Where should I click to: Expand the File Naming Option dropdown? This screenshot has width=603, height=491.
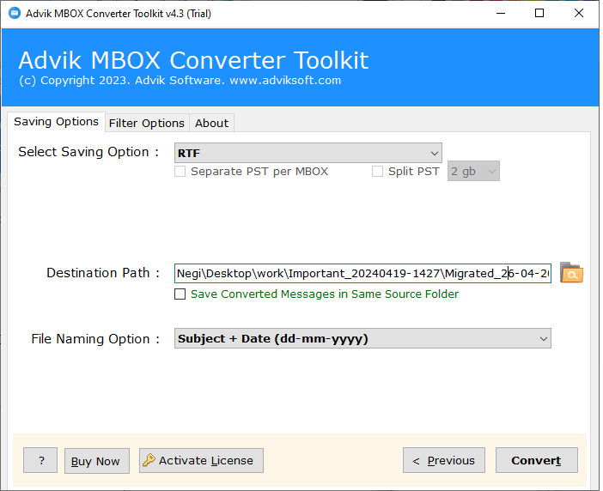(x=362, y=338)
